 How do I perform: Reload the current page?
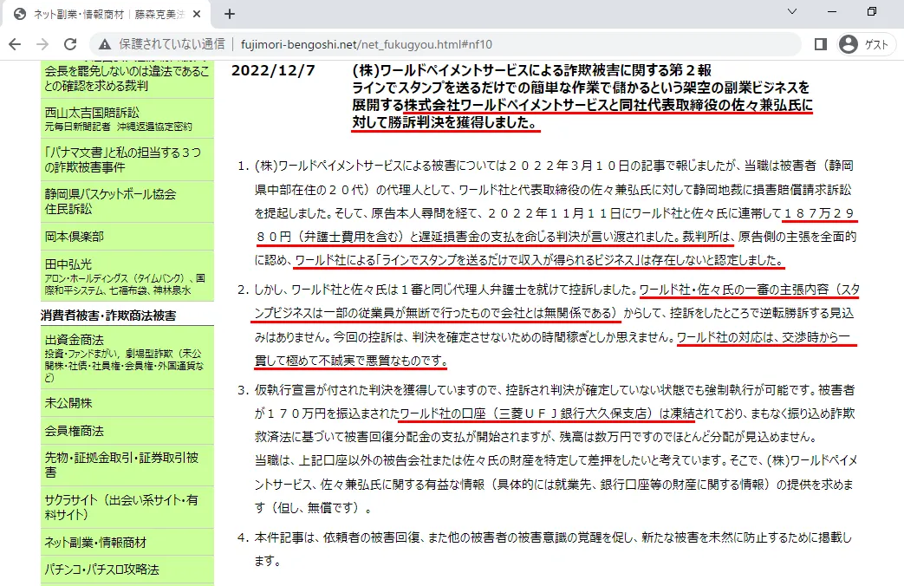coord(70,44)
